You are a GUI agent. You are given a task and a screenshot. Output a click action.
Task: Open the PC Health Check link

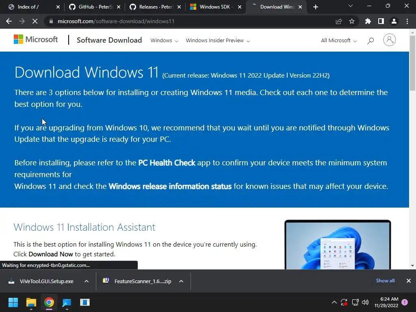tap(167, 162)
